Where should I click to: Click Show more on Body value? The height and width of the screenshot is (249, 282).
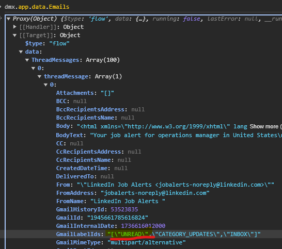(x=264, y=127)
